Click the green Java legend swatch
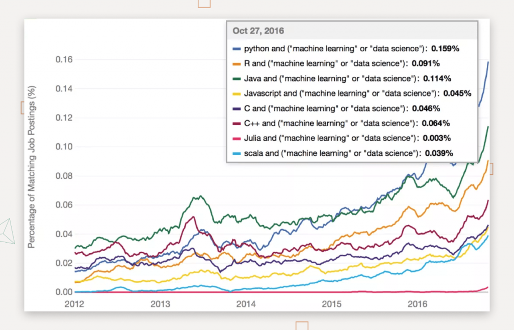This screenshot has width=514, height=330. (237, 79)
